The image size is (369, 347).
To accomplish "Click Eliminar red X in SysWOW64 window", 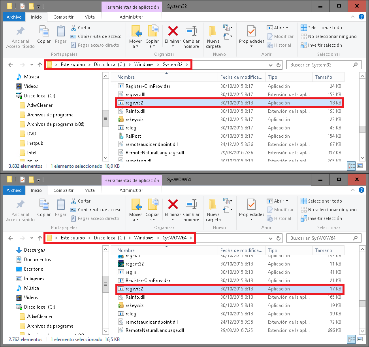I will [x=173, y=205].
